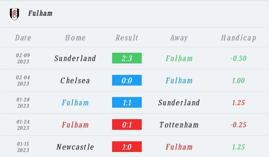Screen dimensions: 269x157
Task: Open the red 0:1 result badge
Action: click(127, 124)
